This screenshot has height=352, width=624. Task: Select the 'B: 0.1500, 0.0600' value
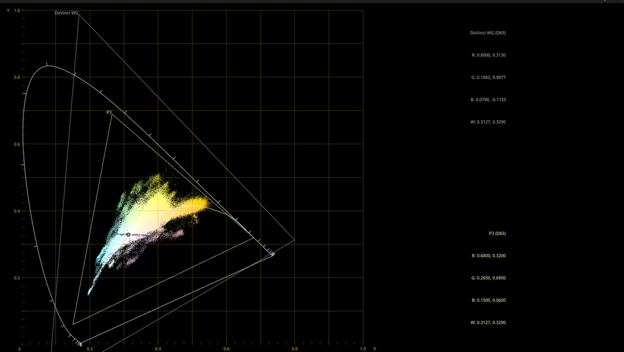click(488, 300)
